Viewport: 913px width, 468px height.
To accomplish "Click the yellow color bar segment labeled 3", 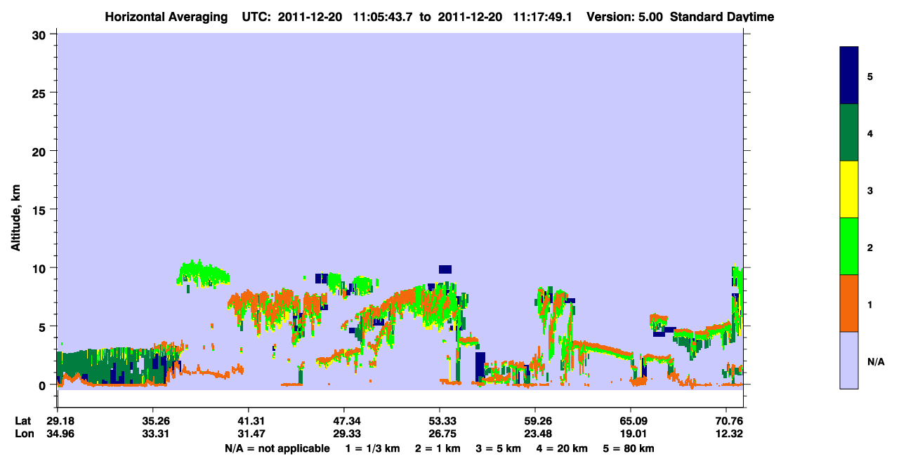I will click(849, 189).
